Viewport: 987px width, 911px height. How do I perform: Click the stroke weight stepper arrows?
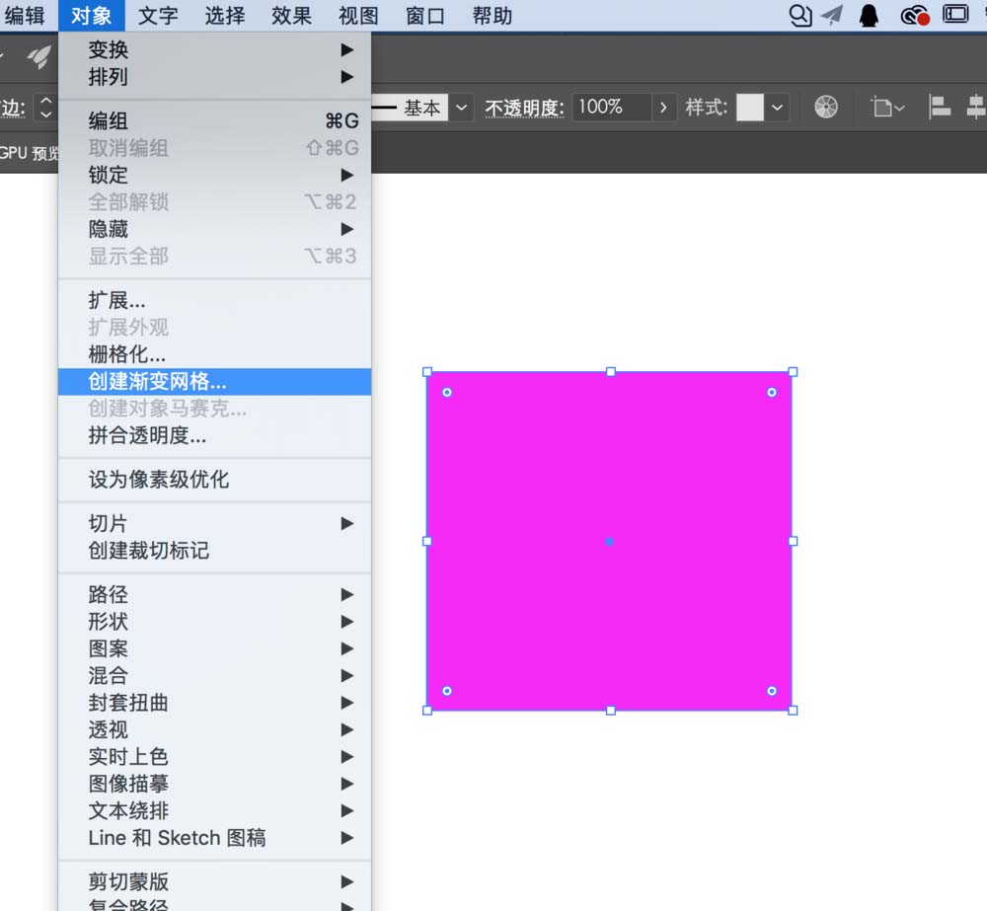(46, 106)
